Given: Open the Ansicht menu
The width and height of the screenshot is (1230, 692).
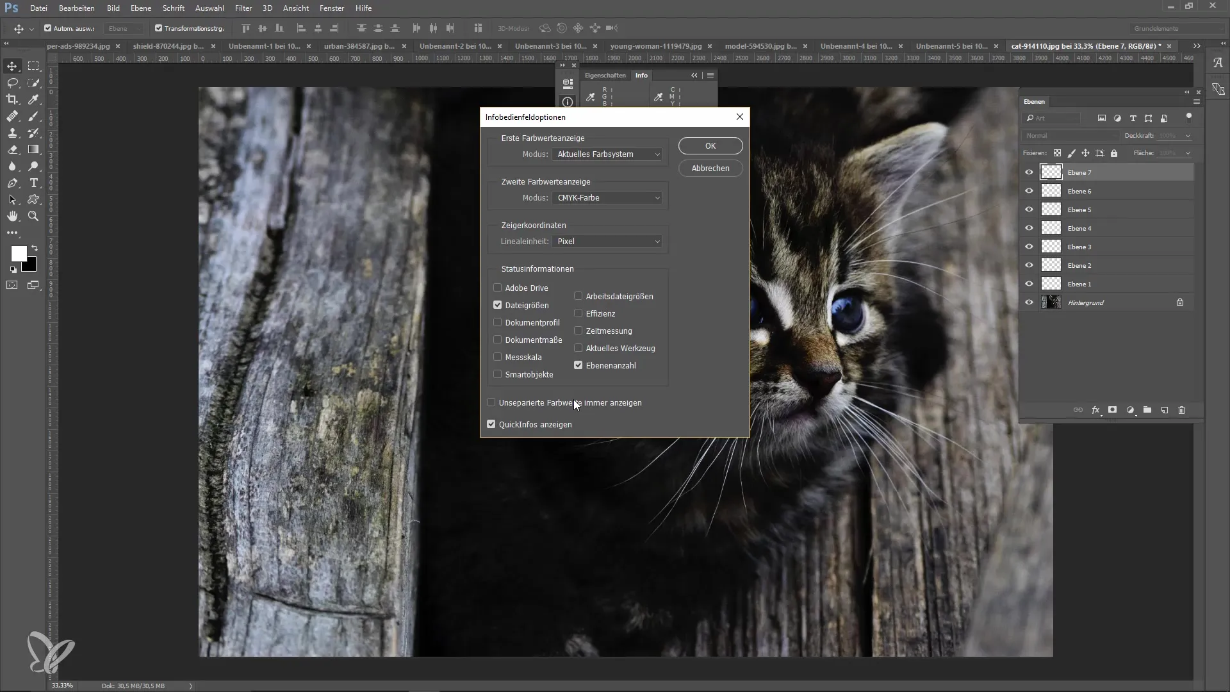Looking at the screenshot, I should (296, 8).
